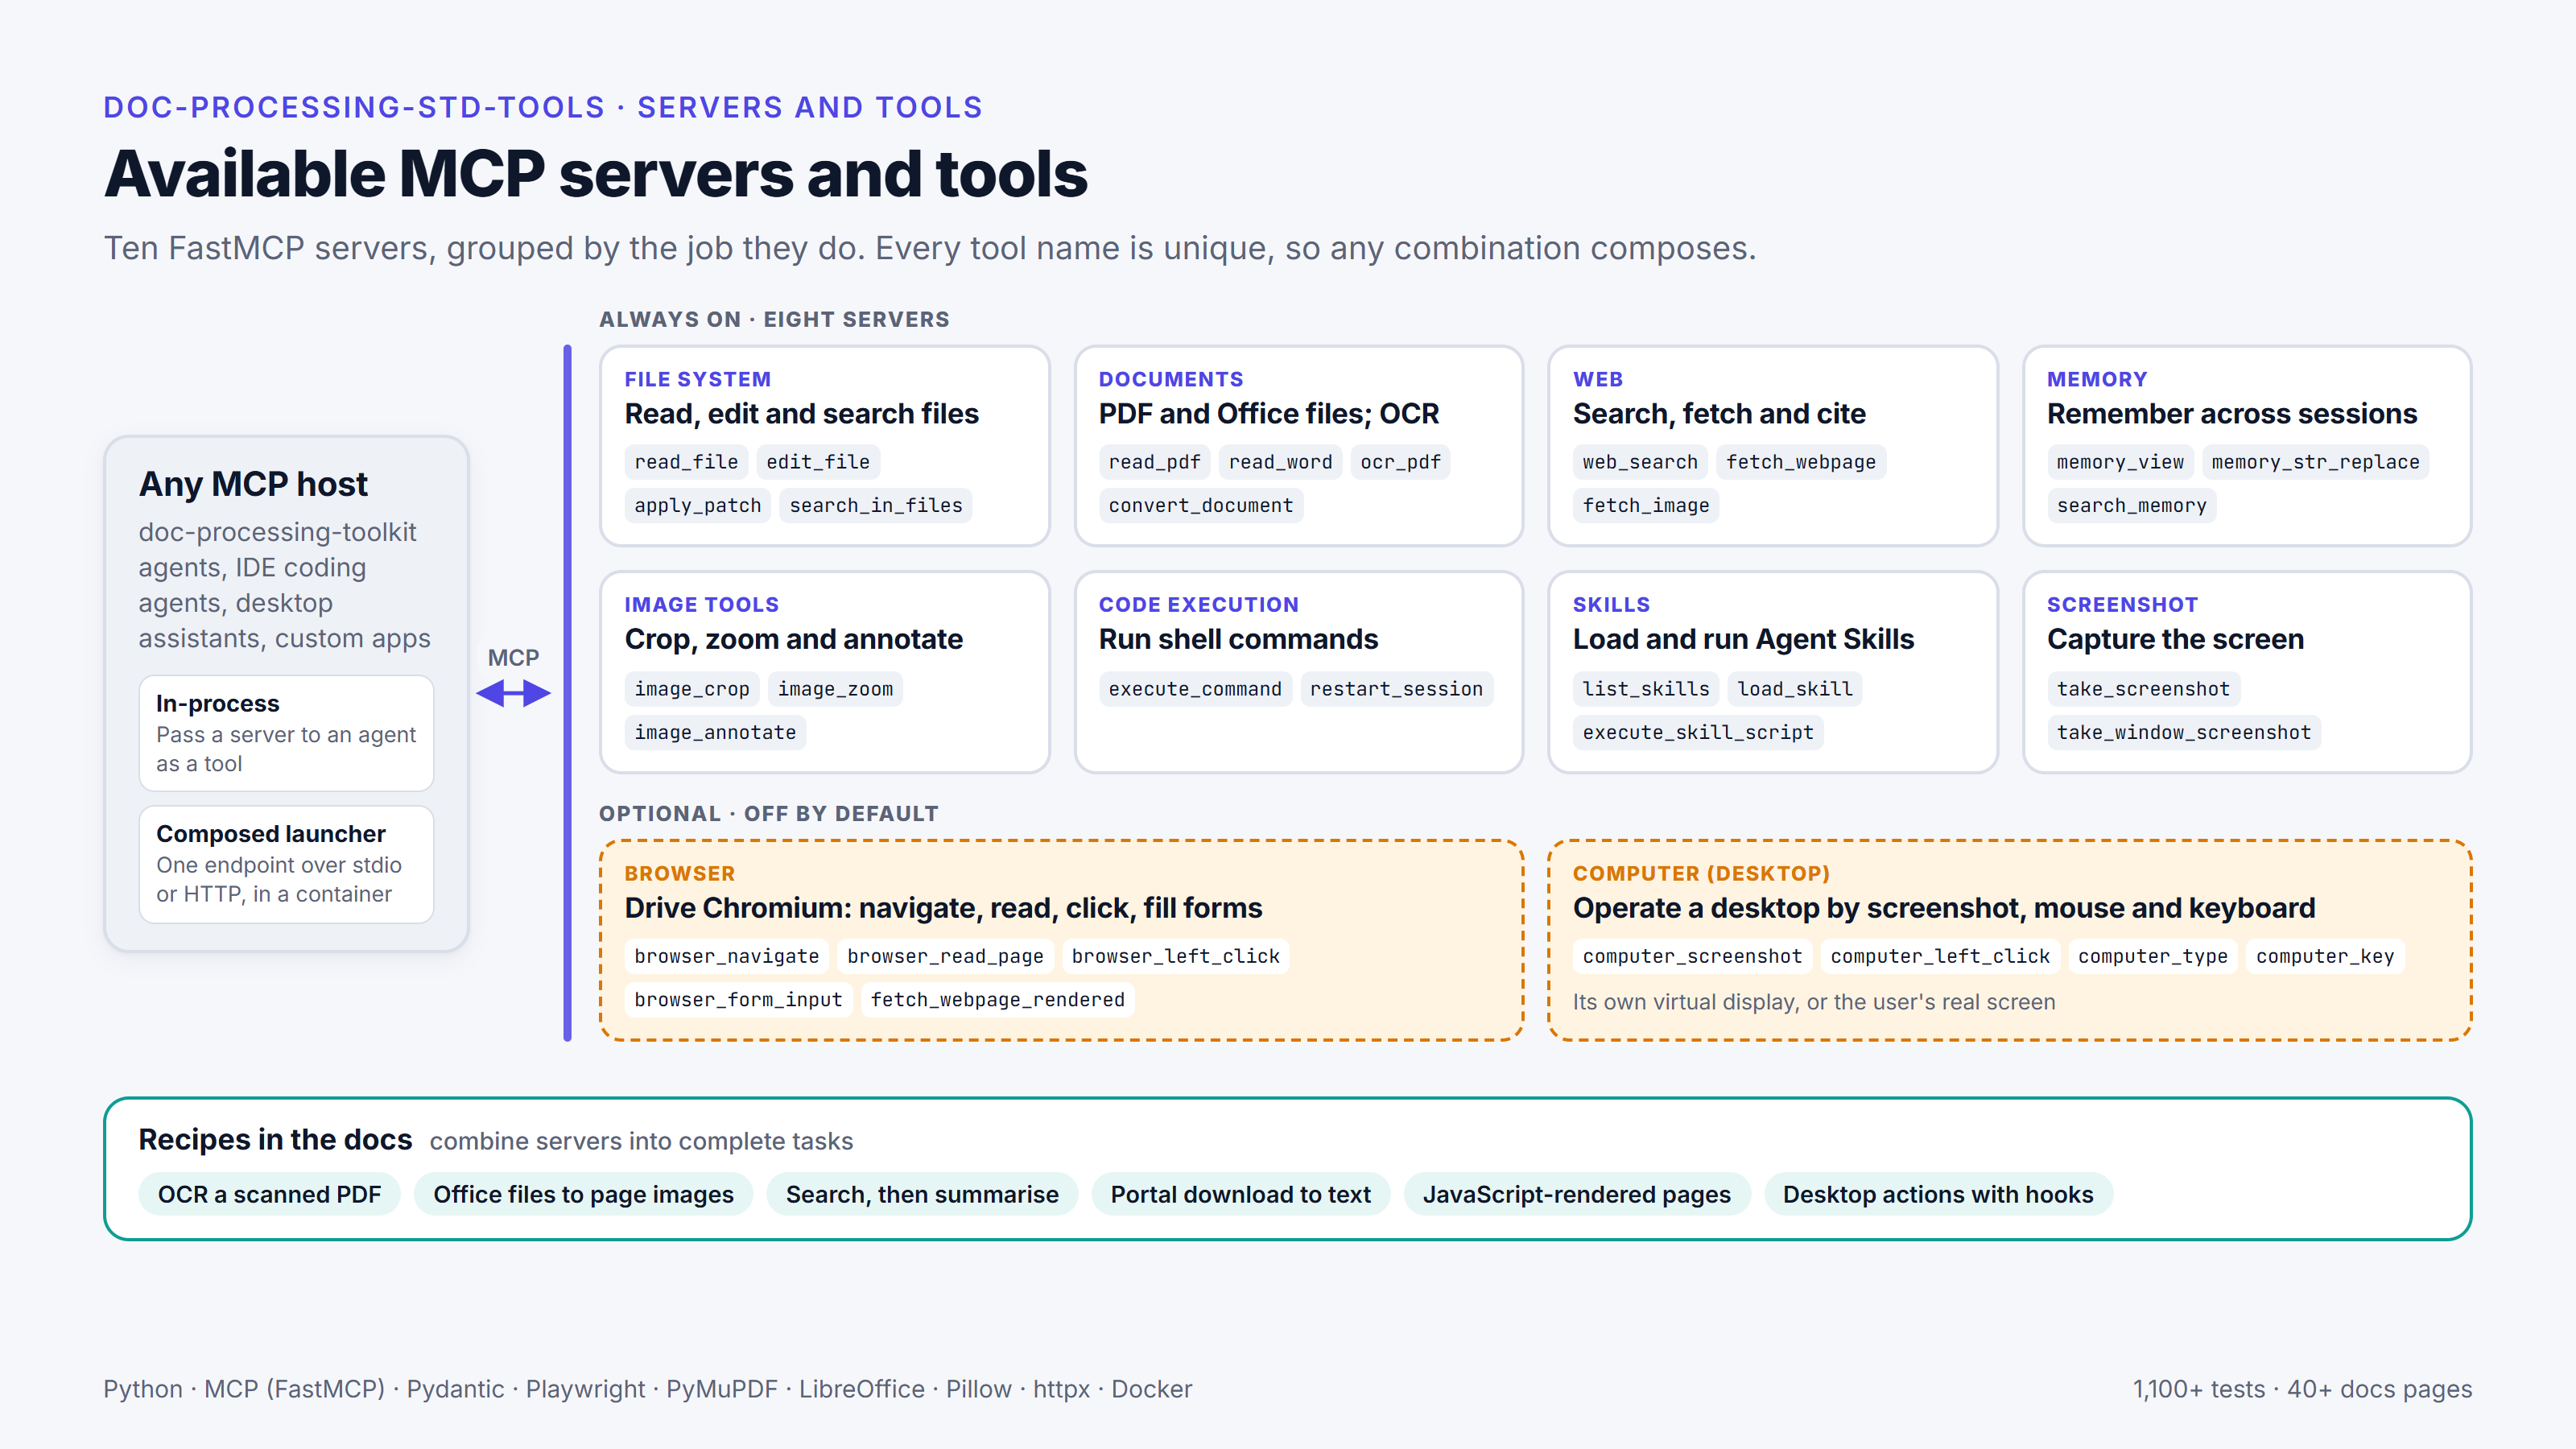Viewport: 2576px width, 1449px height.
Task: Click the computer_key chip
Action: click(x=2325, y=957)
